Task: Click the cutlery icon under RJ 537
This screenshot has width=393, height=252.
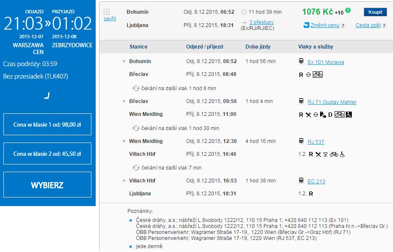Action: 318,154
